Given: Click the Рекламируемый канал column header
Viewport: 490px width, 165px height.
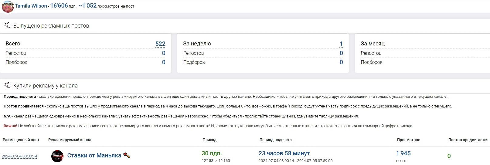Looking at the screenshot, I should [x=70, y=140].
